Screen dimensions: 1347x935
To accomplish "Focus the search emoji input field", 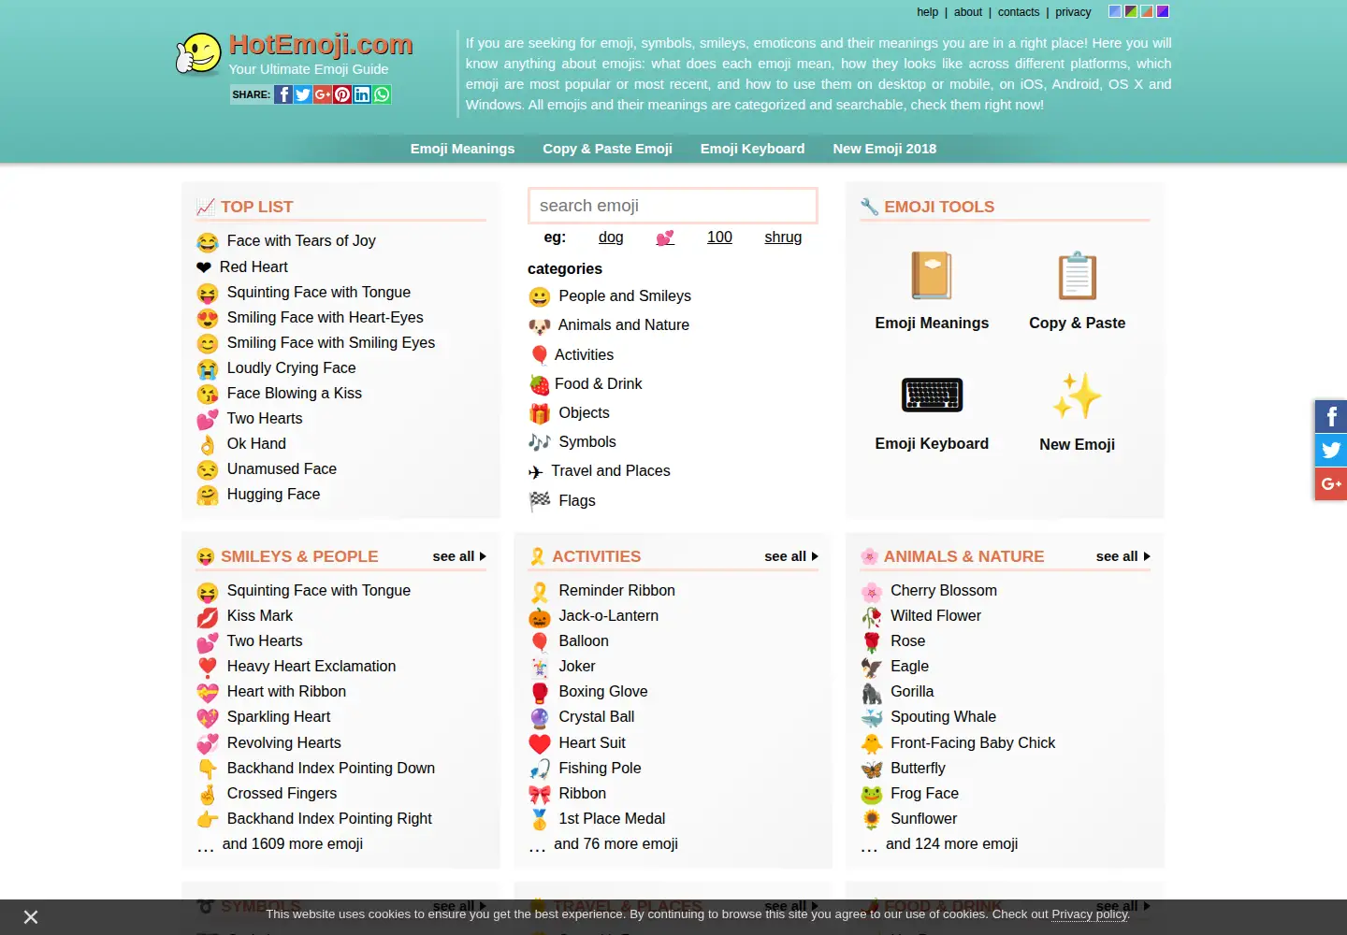I will [x=673, y=206].
